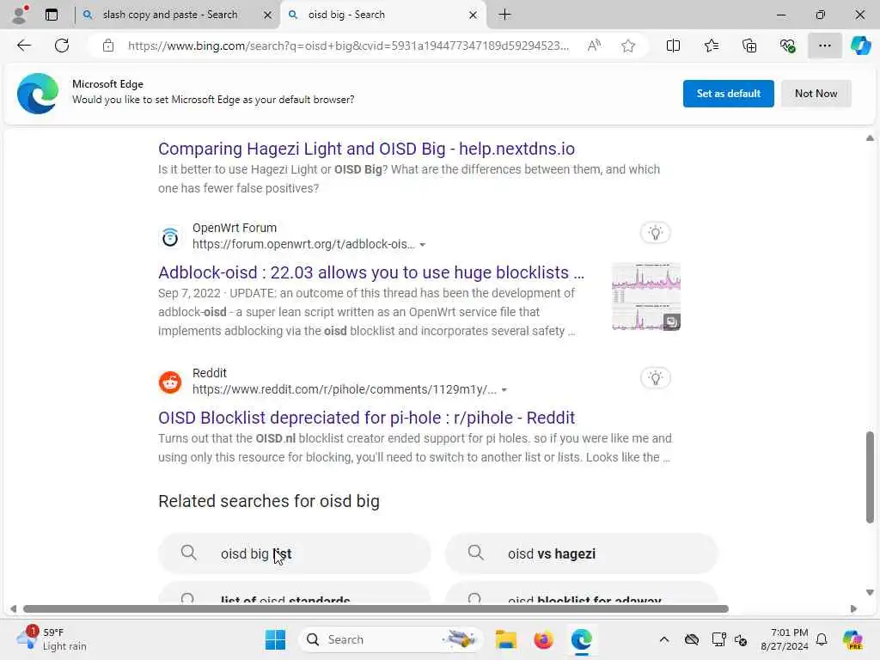Click Set as default button
The width and height of the screenshot is (880, 660).
(728, 94)
